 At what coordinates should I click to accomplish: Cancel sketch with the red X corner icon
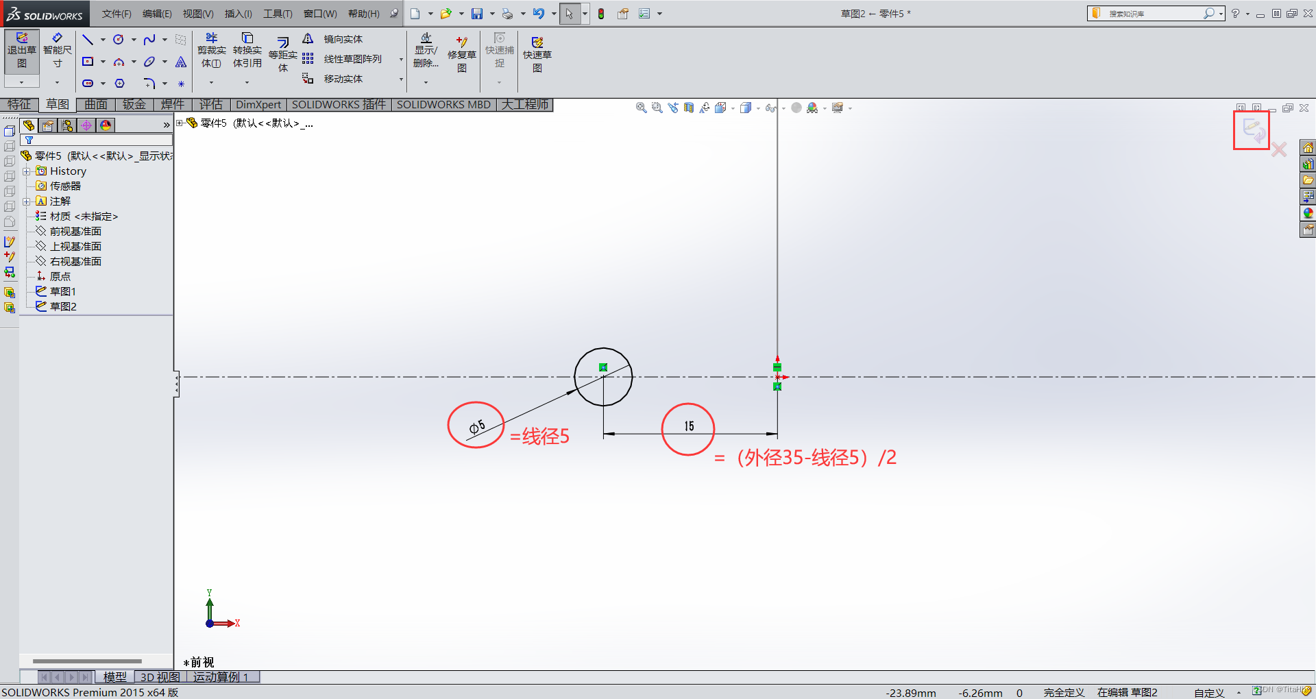1279,149
